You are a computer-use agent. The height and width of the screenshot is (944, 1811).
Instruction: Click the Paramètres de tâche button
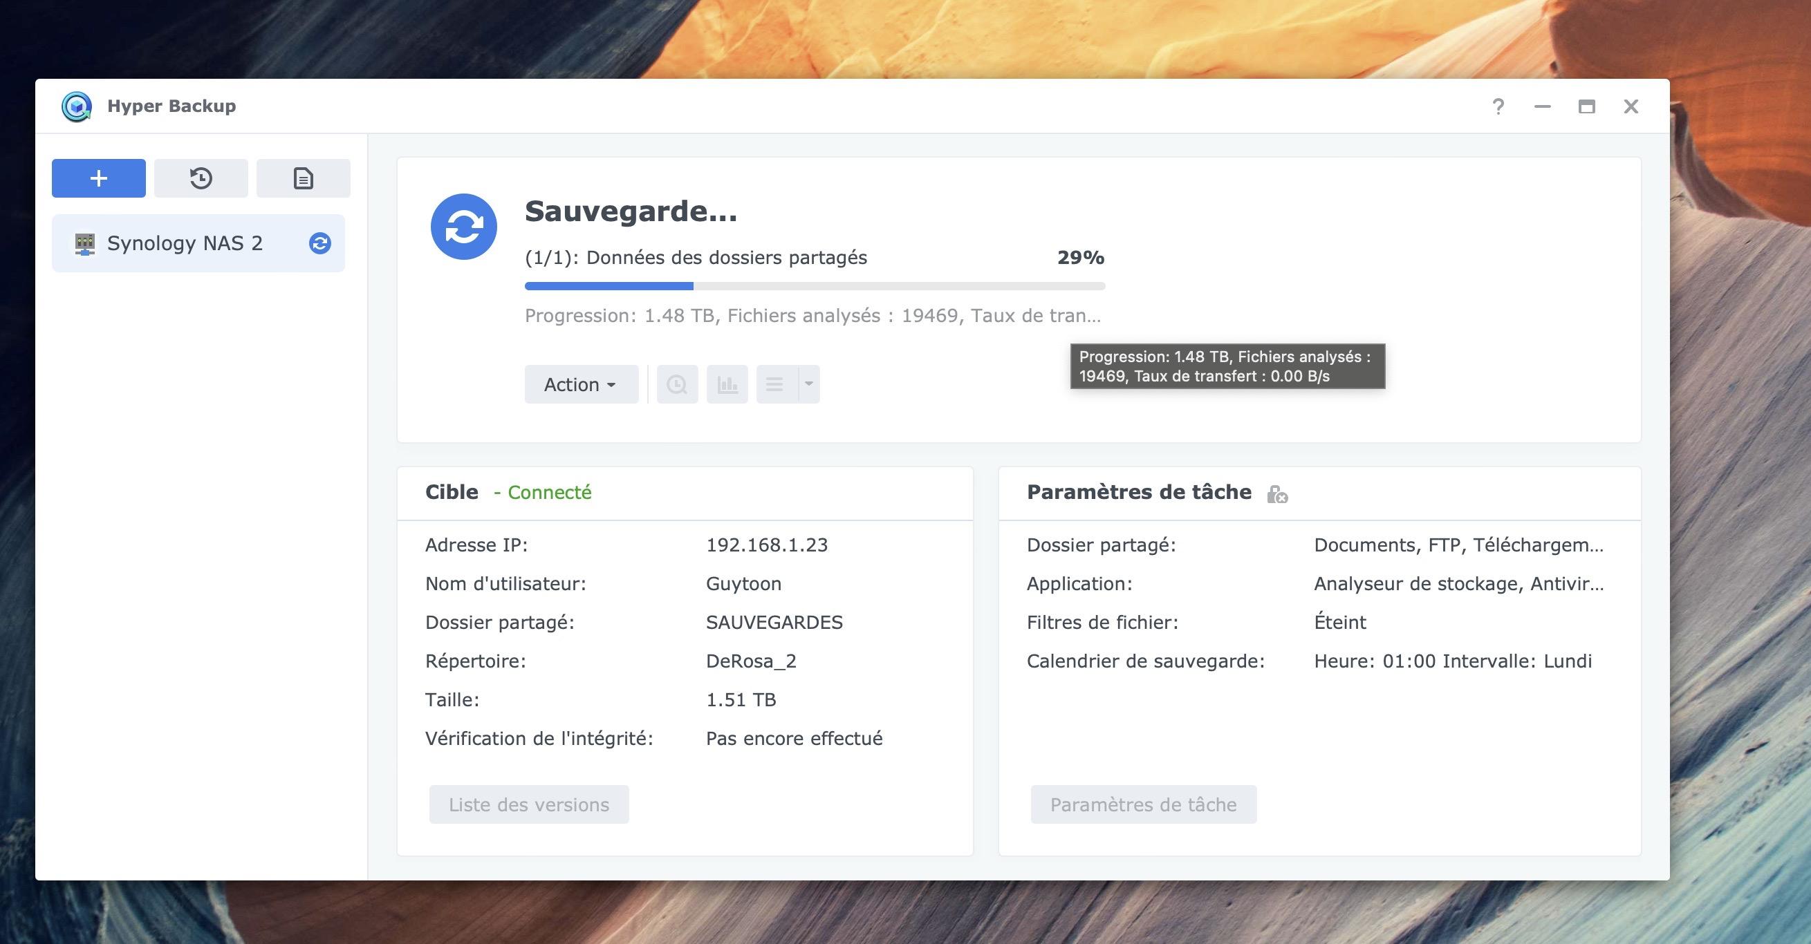1143,804
